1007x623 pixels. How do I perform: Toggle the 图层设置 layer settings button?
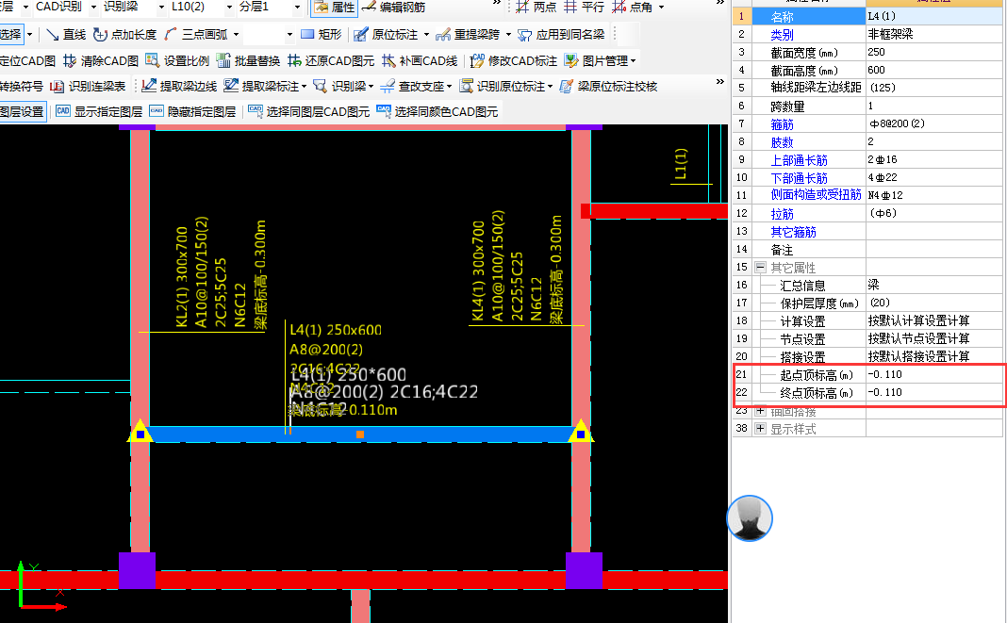23,112
